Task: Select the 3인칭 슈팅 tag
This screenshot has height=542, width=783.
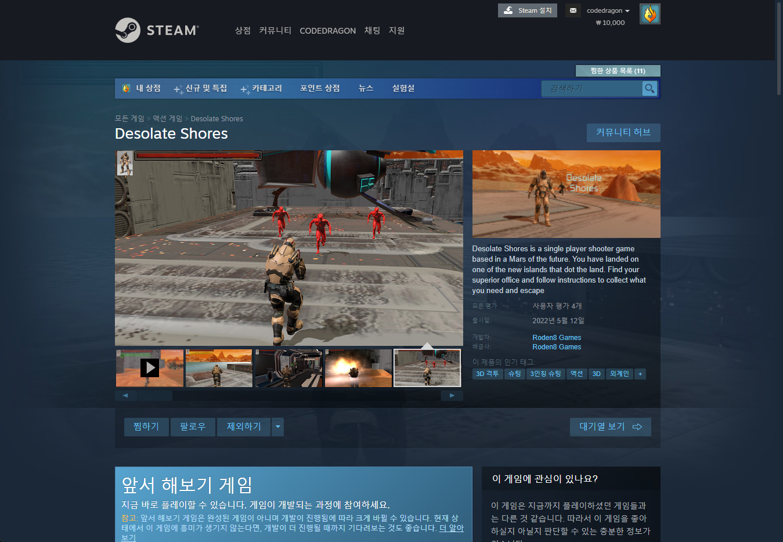Action: 546,374
